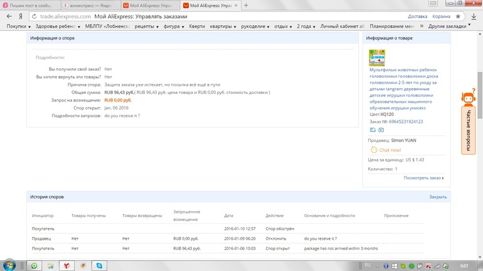
Task: Open the Windows Start menu
Action: pos(9,265)
